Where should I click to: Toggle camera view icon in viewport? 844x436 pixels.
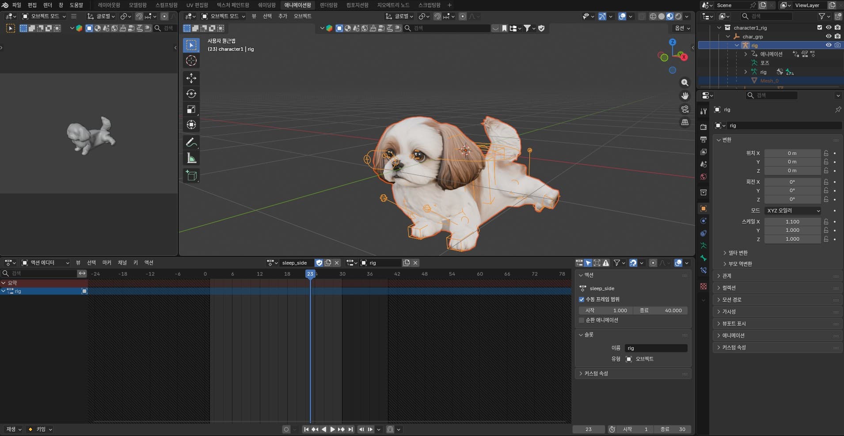point(685,109)
